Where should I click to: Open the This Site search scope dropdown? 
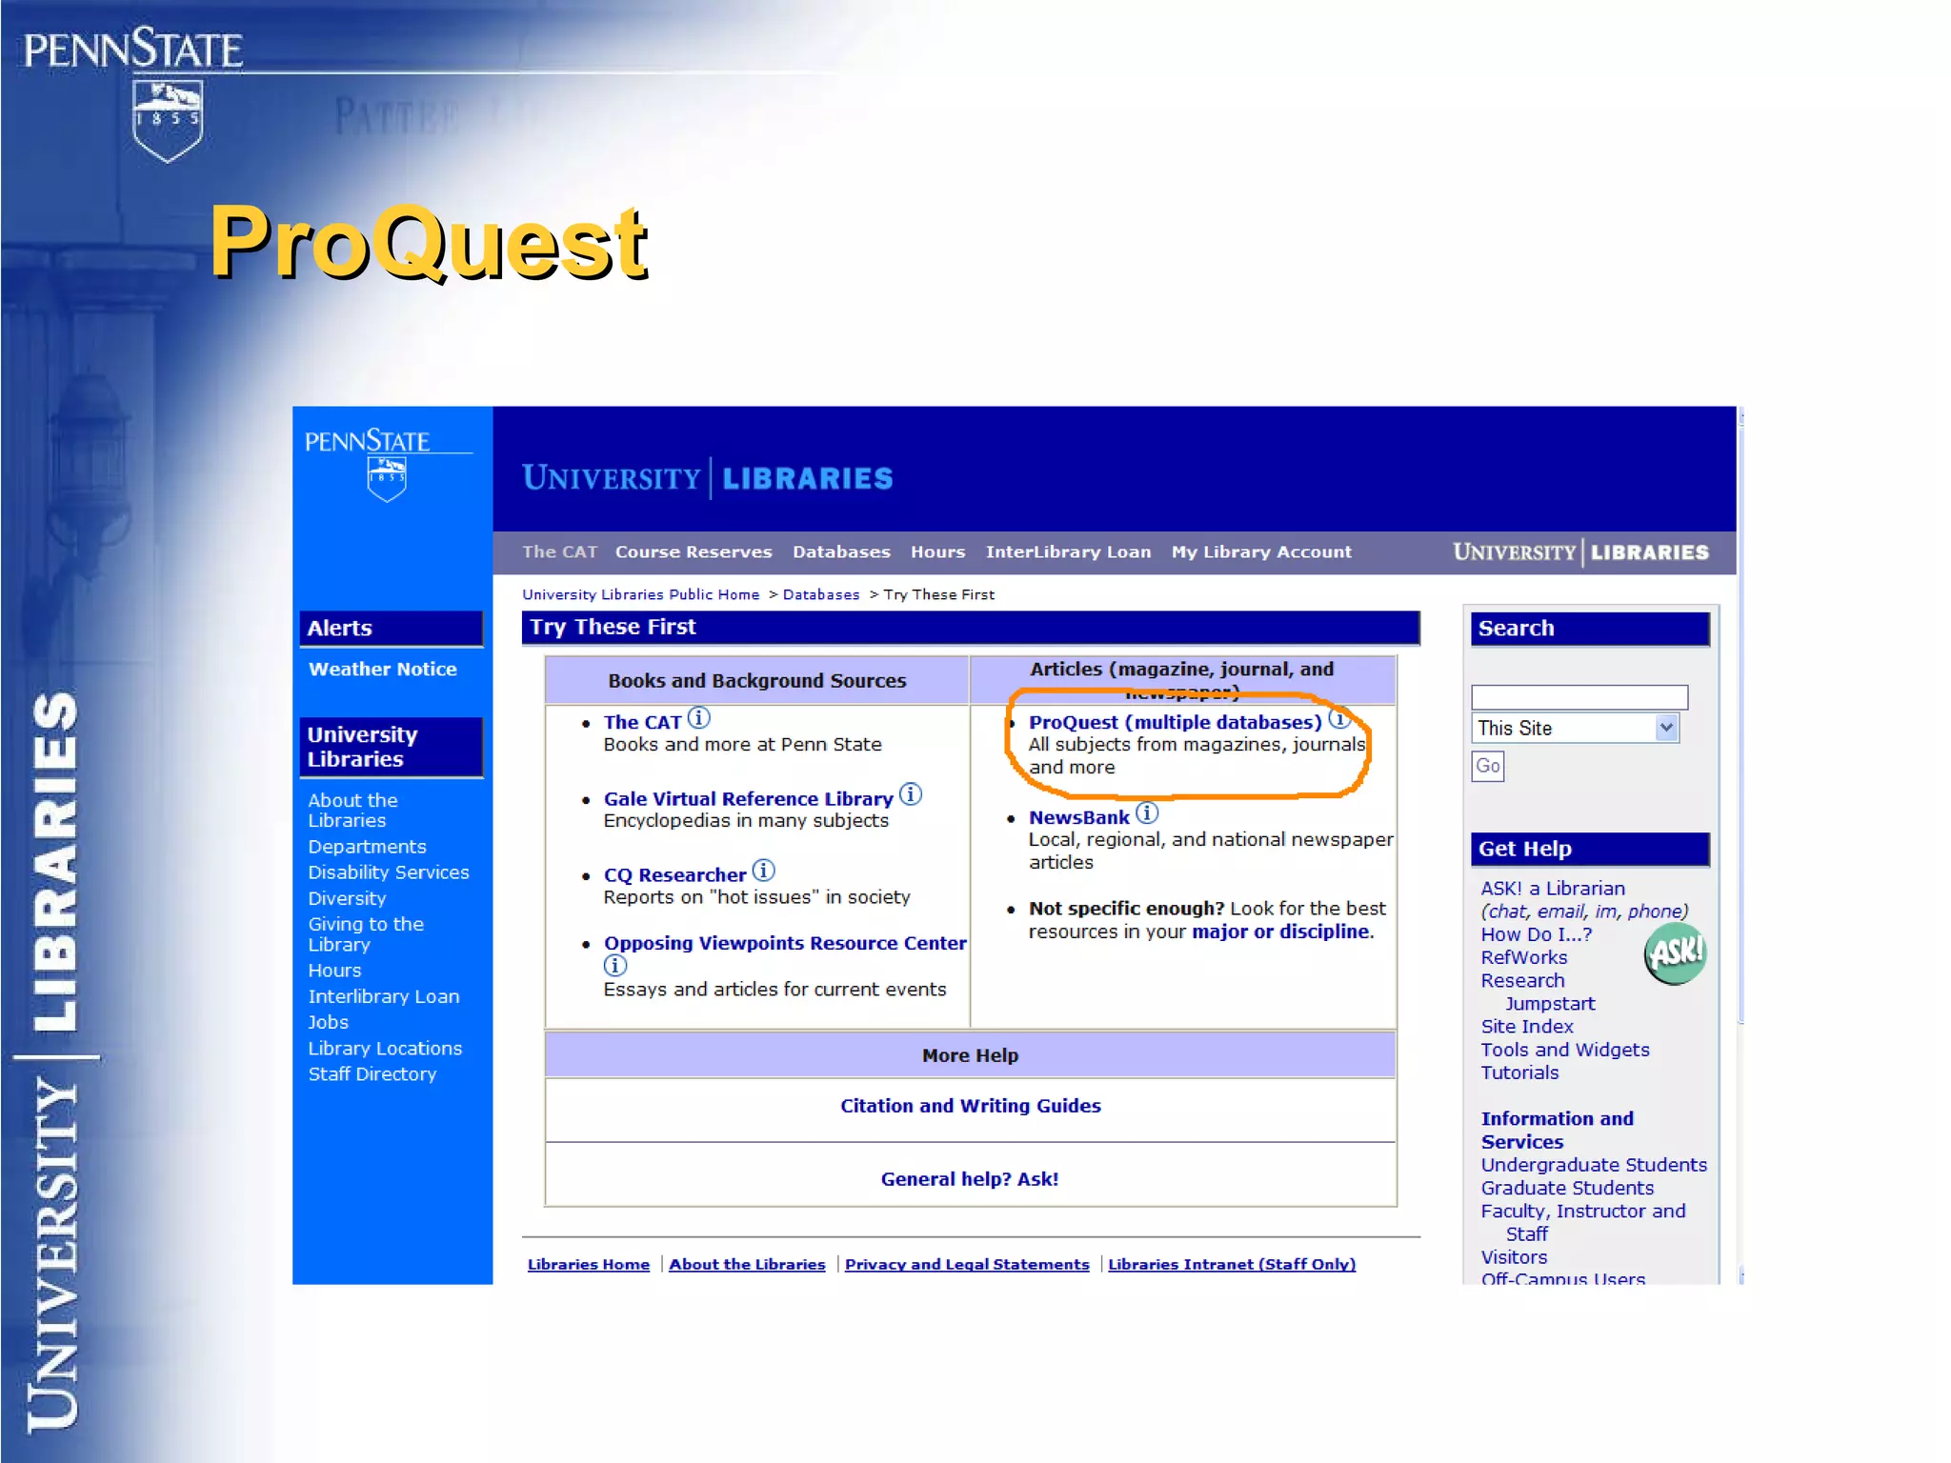[x=1576, y=729]
